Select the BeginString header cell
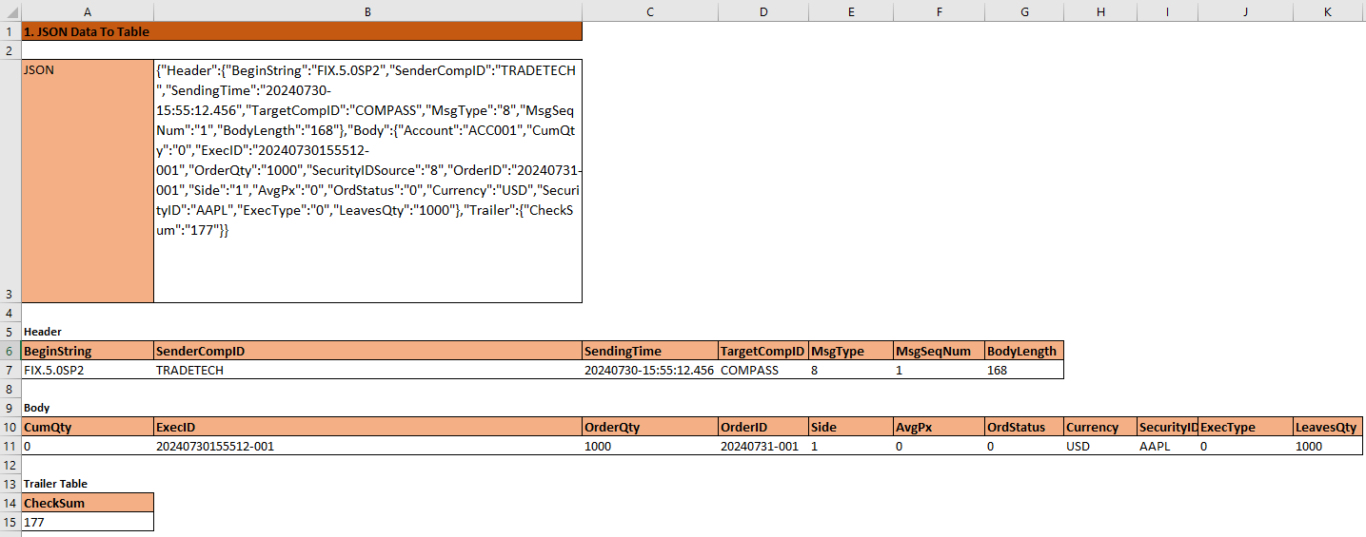 (x=88, y=351)
